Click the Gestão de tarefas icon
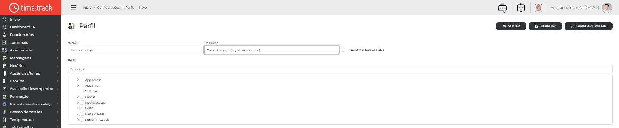Image resolution: width=619 pixels, height=128 pixels. [5, 112]
